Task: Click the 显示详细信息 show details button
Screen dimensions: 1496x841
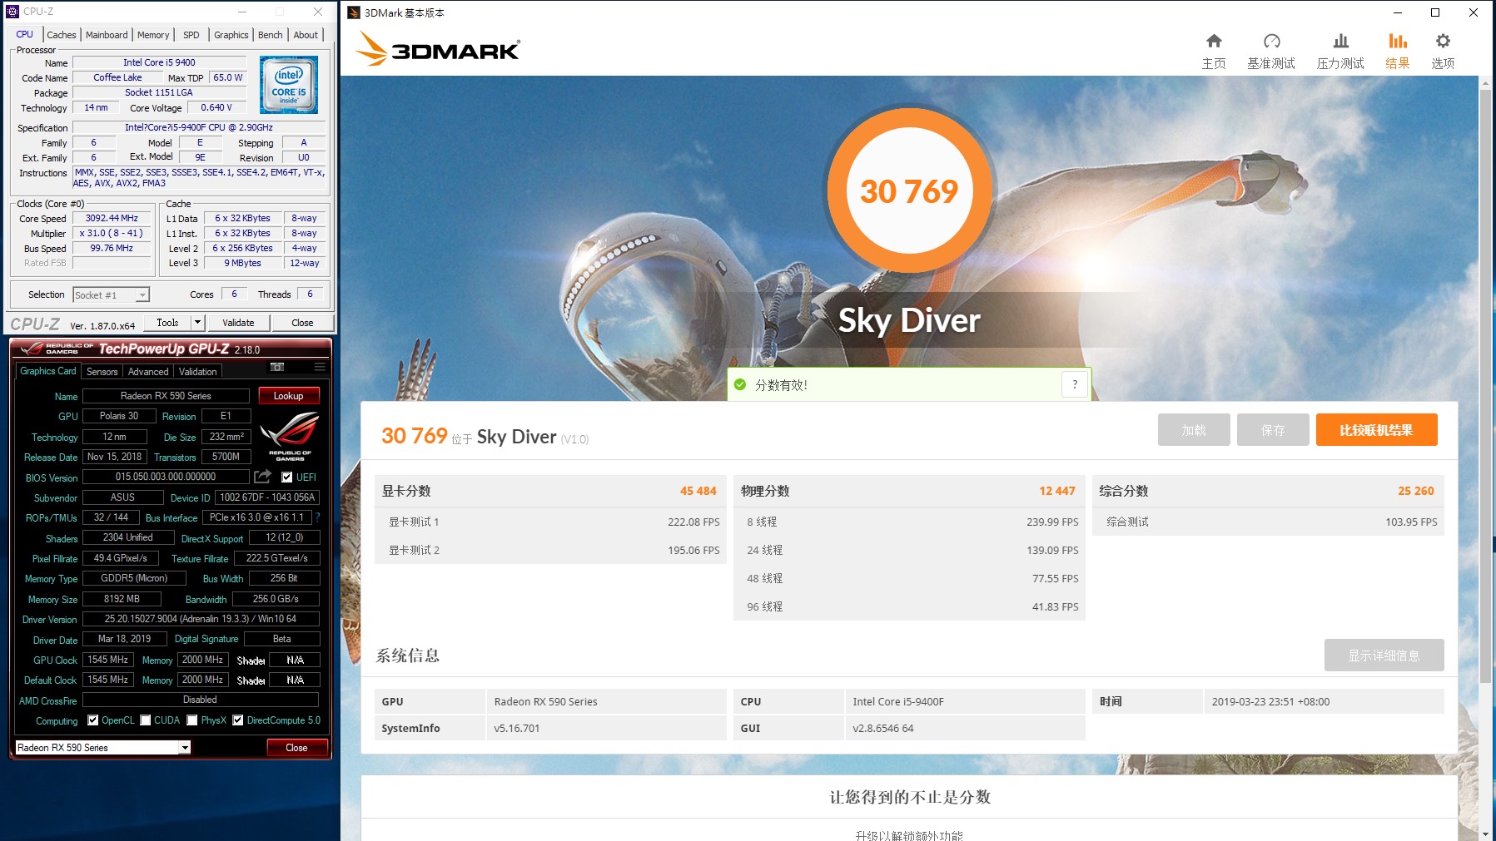Action: click(x=1384, y=655)
